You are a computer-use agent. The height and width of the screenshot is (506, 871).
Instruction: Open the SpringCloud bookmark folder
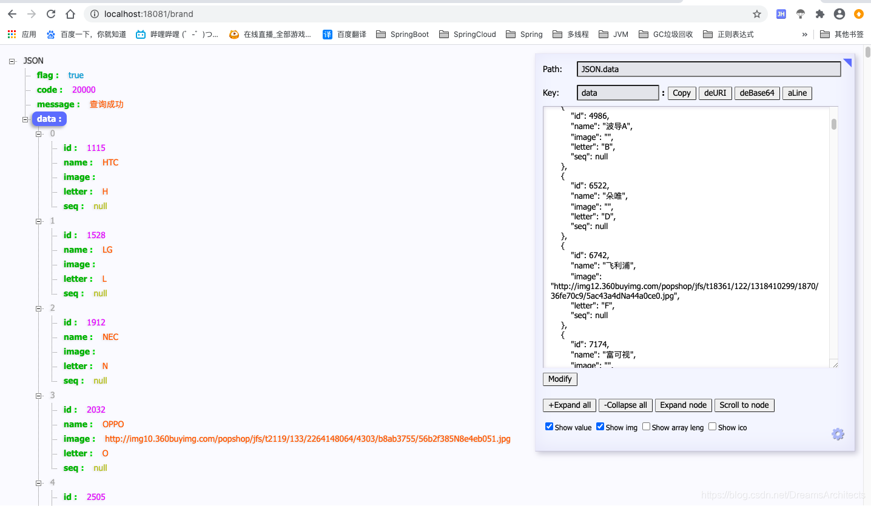[x=468, y=35]
